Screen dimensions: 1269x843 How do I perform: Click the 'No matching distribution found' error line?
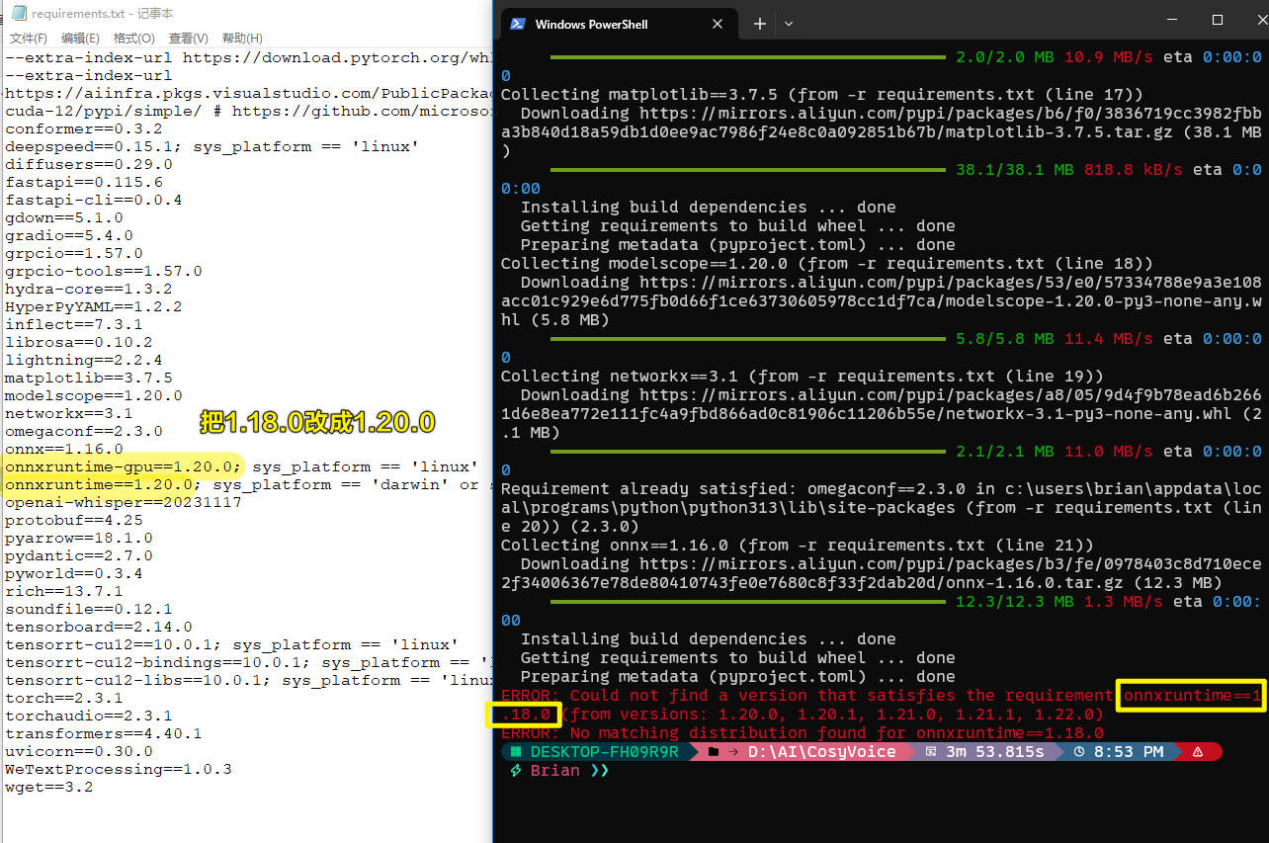tap(803, 733)
